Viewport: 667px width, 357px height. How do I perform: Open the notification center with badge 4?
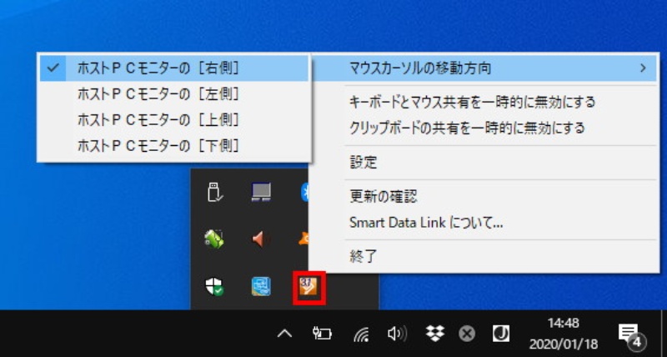point(632,335)
